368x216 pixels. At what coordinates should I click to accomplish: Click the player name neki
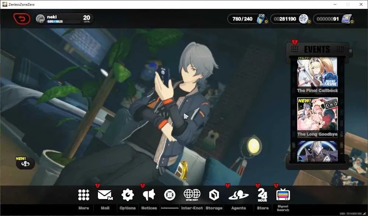52,17
